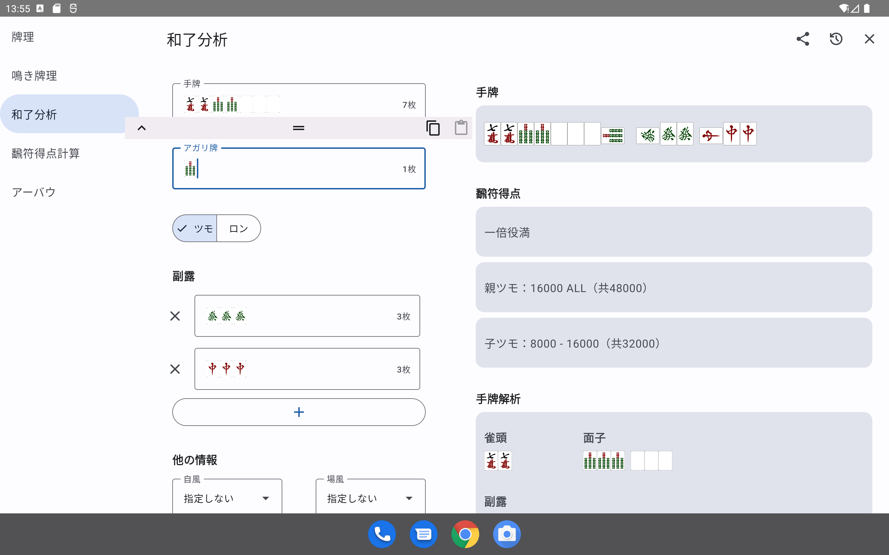Add a new meld with plus button

(299, 412)
